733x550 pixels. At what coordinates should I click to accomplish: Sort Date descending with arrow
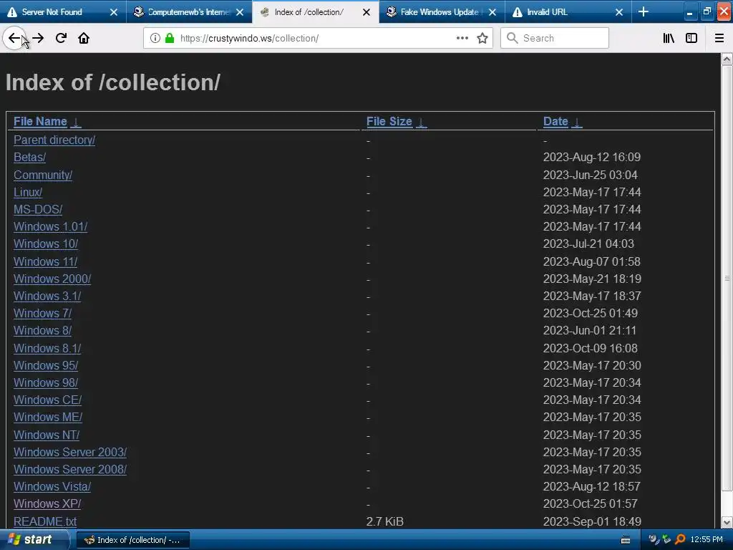(577, 122)
